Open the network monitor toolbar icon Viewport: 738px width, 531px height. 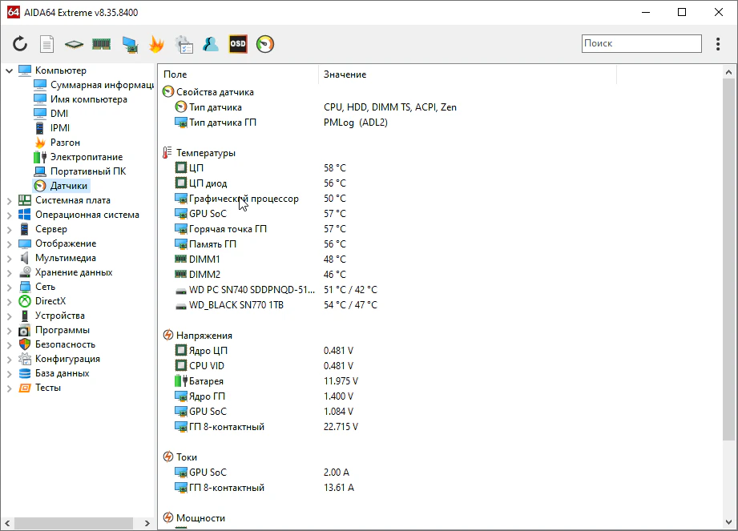[130, 45]
